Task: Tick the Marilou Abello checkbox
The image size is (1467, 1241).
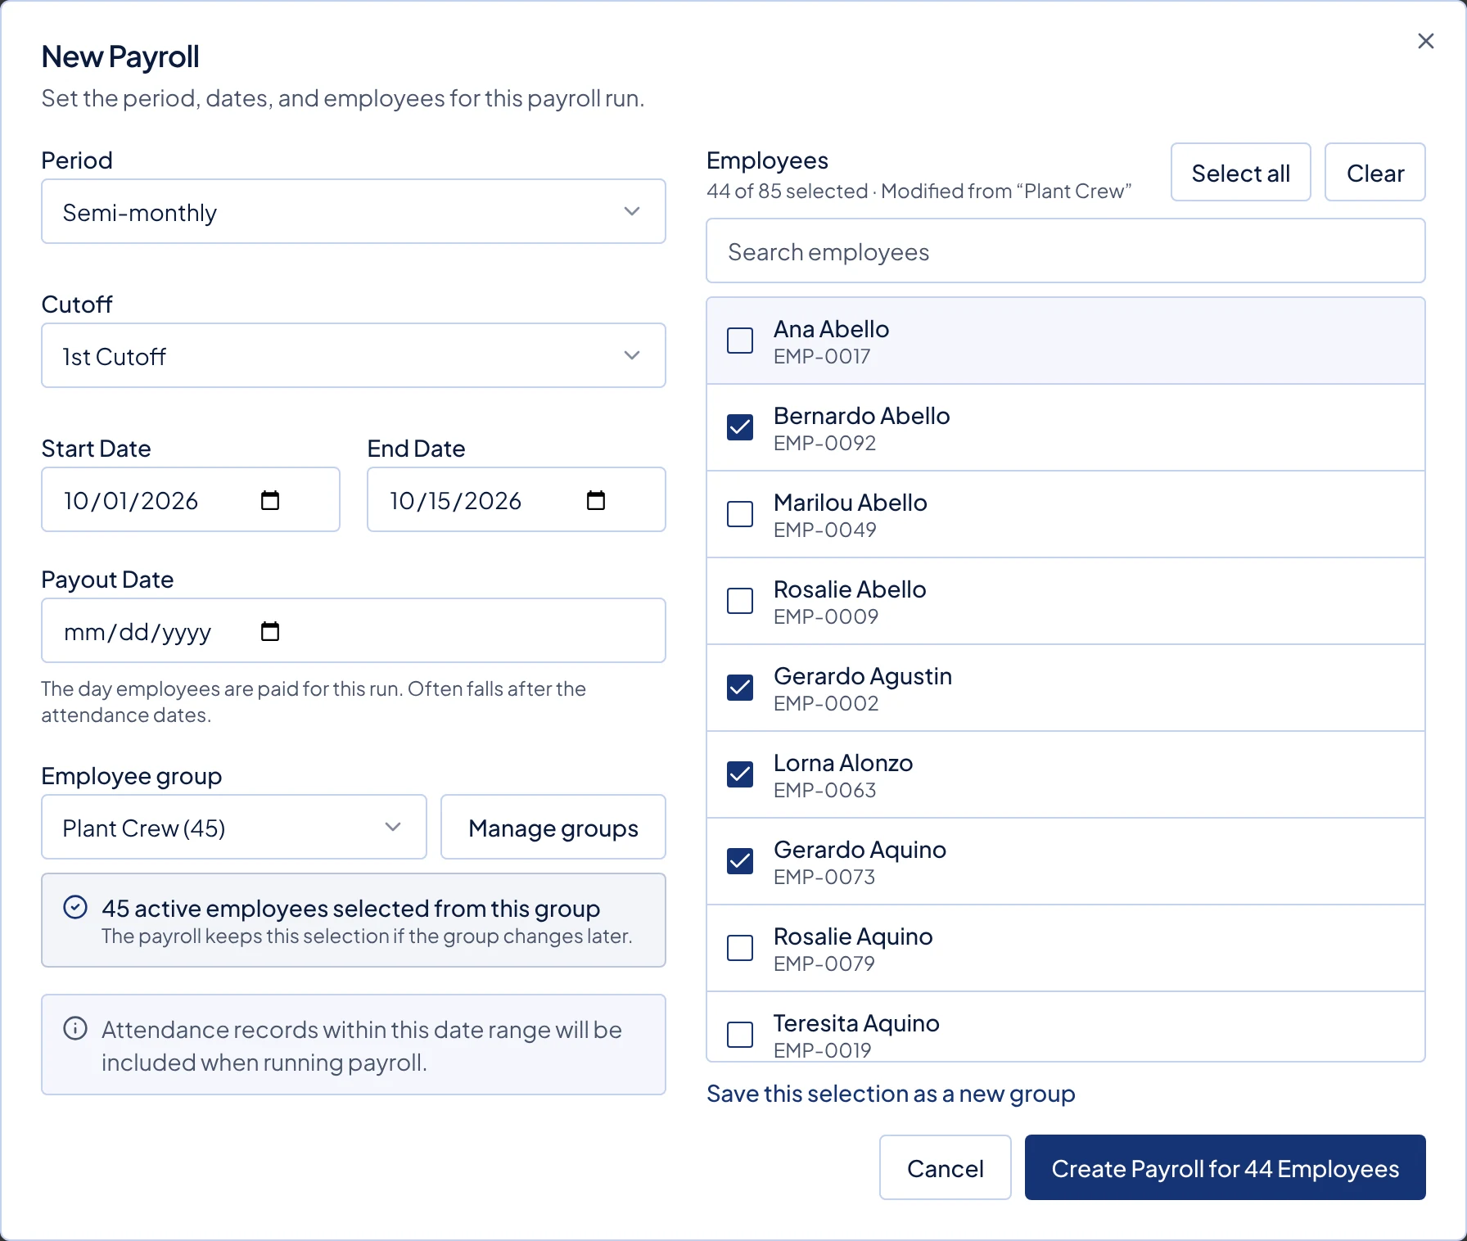Action: [x=740, y=514]
